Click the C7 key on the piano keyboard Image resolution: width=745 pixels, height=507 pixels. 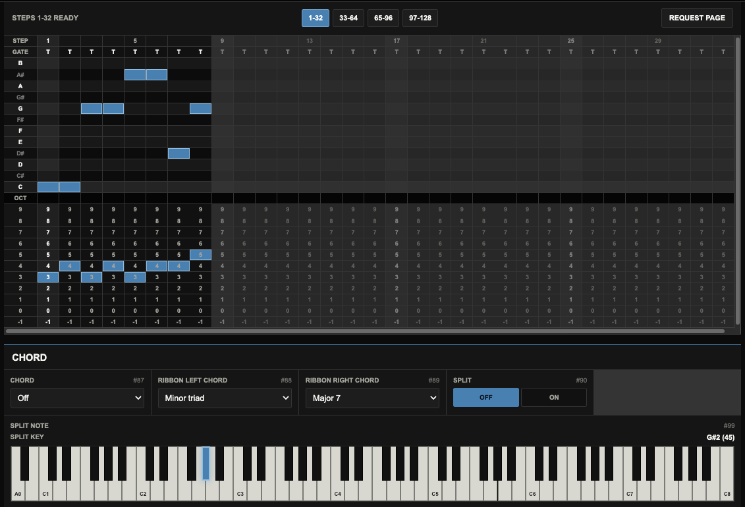tap(630, 491)
